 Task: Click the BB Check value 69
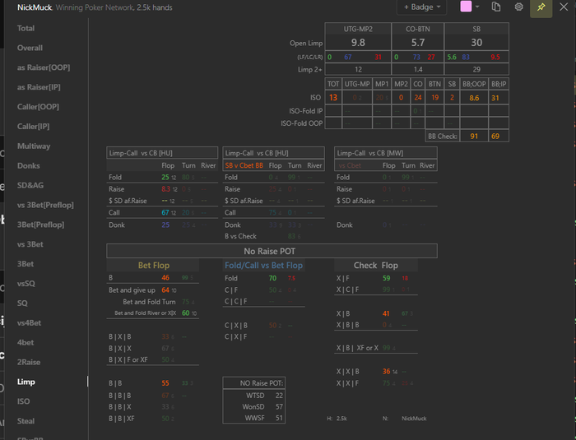coord(495,137)
